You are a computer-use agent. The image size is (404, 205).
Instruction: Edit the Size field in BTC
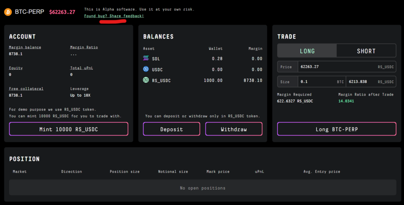tap(322, 82)
